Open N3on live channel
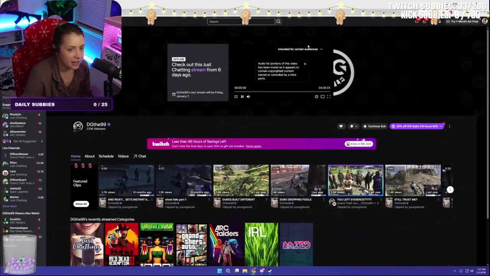Screen dimensions: 490x276 click(23, 164)
